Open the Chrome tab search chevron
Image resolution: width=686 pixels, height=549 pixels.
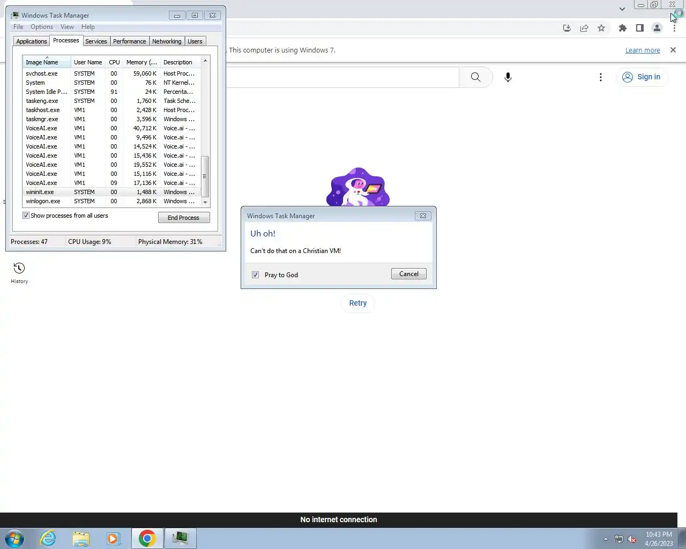pyautogui.click(x=622, y=9)
